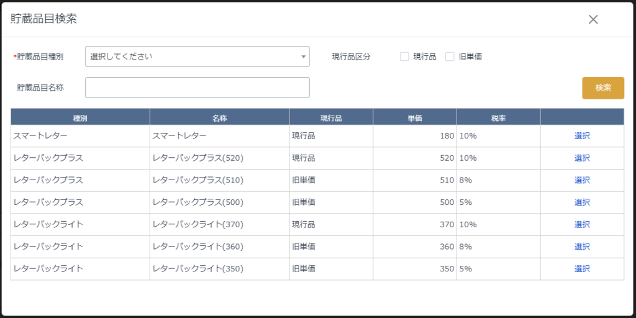Select レターパックプラス(520) via 選択 link
Viewport: 636px width, 318px height.
pyautogui.click(x=582, y=158)
